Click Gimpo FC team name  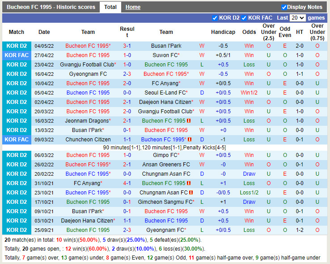166,155
